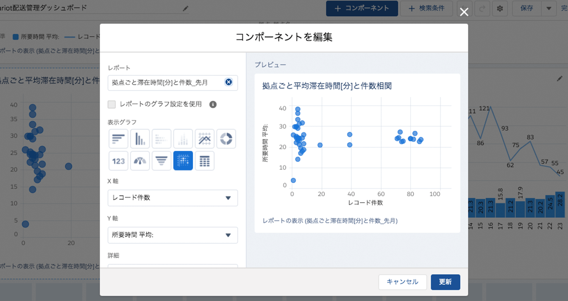Click the redo arrow in toolbar
This screenshot has width=568, height=301.
(x=482, y=8)
